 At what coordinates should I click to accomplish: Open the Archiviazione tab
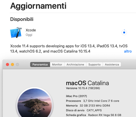[x=75, y=64]
